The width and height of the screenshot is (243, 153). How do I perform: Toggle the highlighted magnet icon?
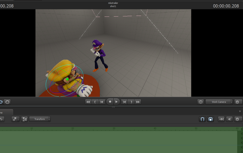(x=210, y=119)
